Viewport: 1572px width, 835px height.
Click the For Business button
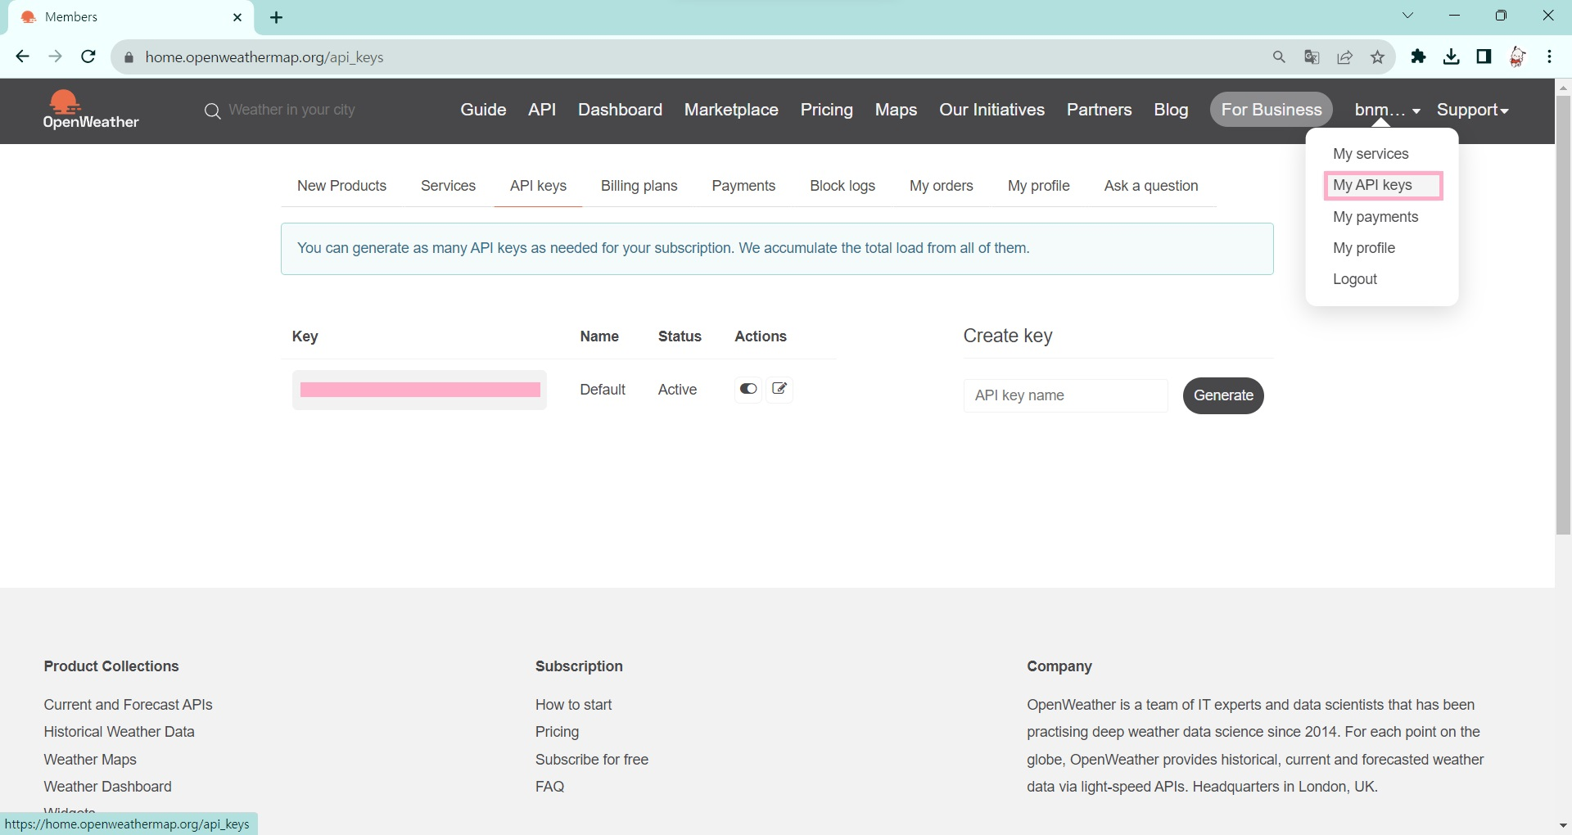click(1272, 110)
